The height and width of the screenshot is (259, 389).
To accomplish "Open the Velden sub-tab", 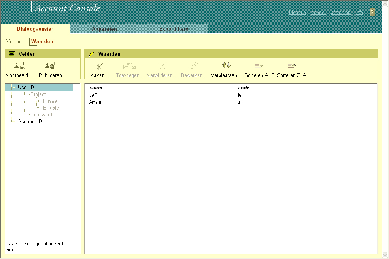I will coord(14,42).
